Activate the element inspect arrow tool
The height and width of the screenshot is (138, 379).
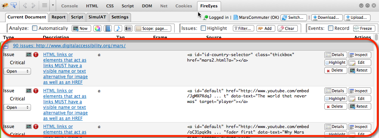tap(14, 5)
